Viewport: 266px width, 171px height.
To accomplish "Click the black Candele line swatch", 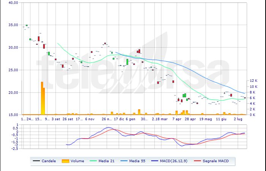I will (x=36, y=161).
